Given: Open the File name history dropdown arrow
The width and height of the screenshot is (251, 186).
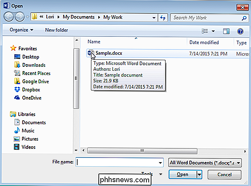Looking at the screenshot, I should (160, 162).
